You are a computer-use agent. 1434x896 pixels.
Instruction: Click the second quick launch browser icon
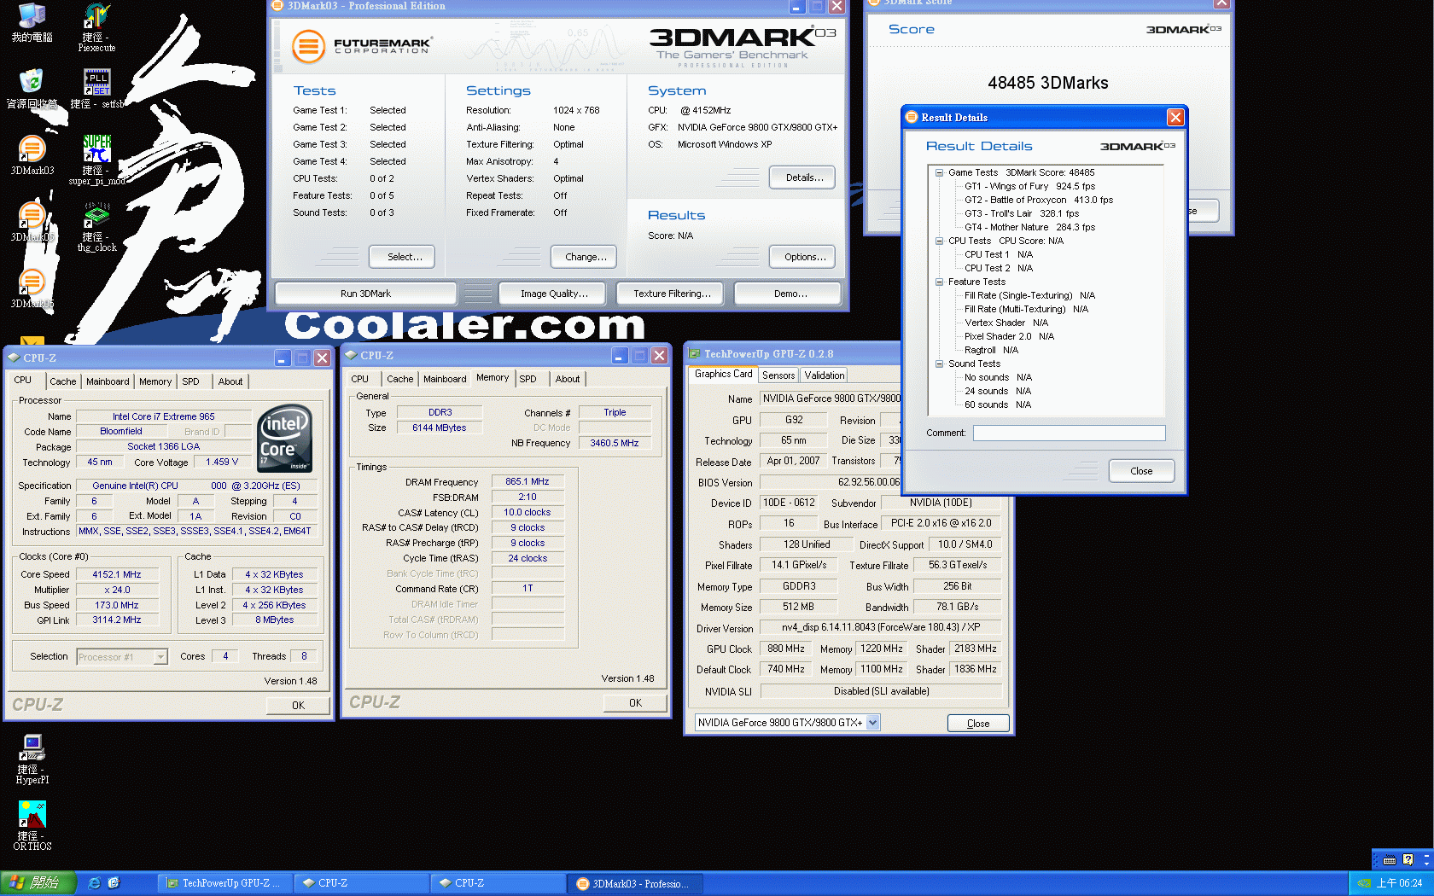pos(114,883)
